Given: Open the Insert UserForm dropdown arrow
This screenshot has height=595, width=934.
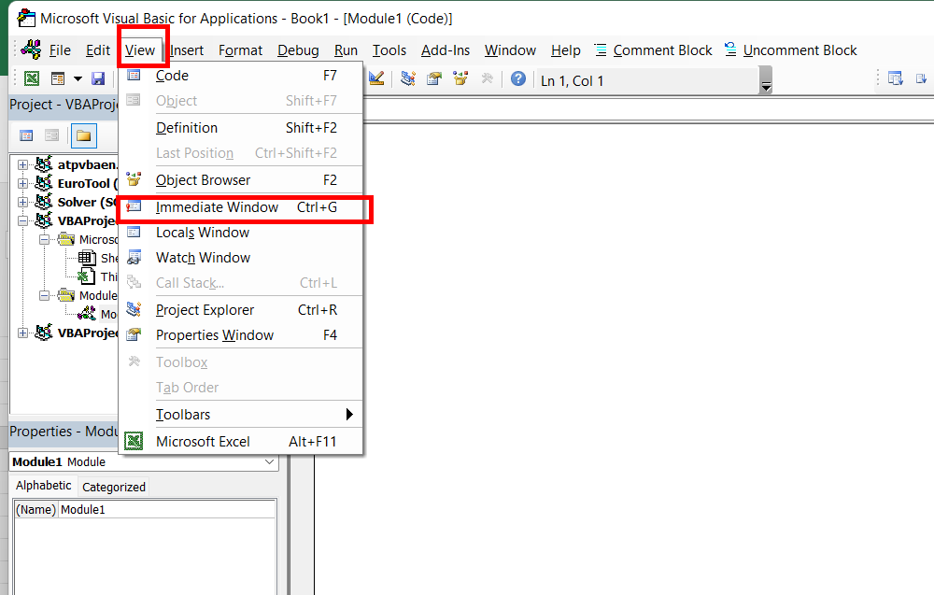Looking at the screenshot, I should [x=78, y=78].
